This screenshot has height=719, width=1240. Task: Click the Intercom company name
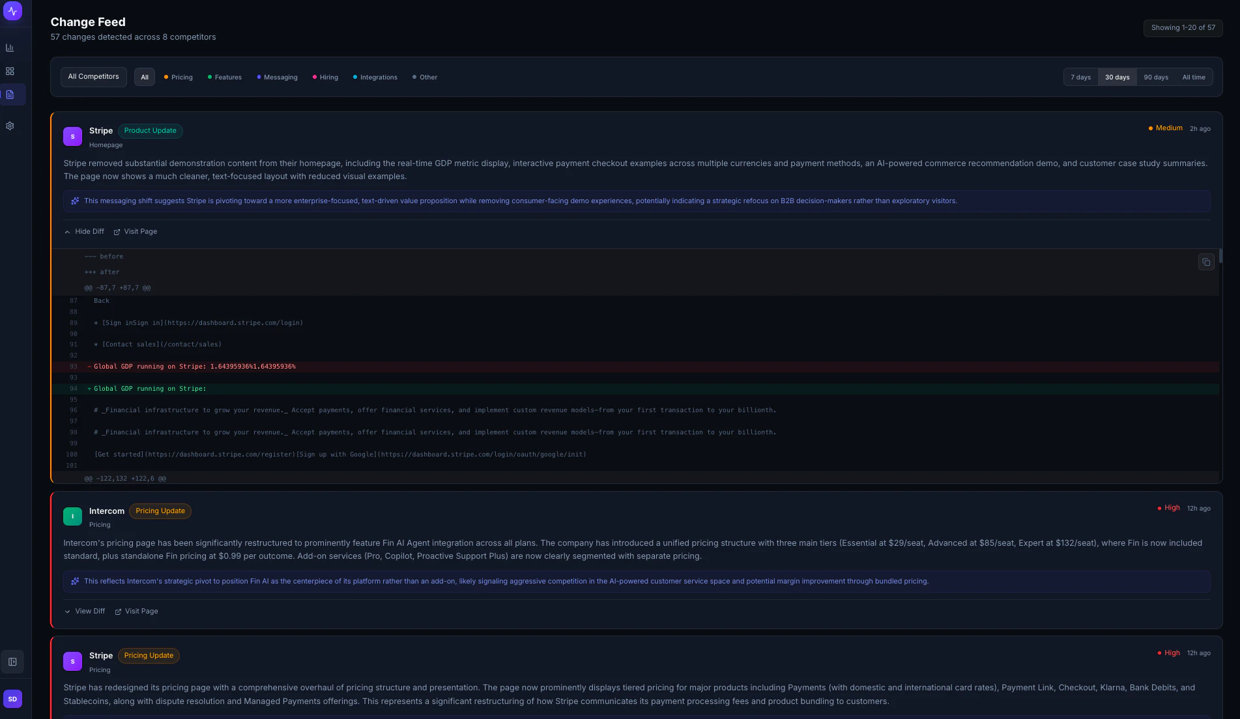(107, 511)
